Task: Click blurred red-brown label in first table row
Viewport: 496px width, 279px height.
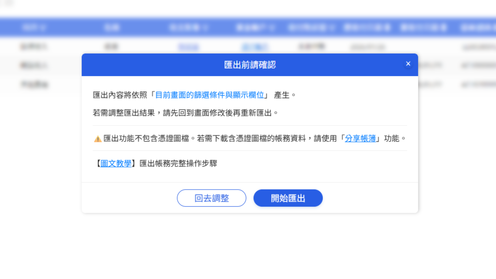Action: coord(34,47)
